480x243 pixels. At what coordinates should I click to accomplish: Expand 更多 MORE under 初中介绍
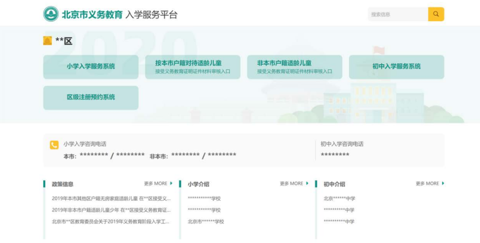[430, 183]
